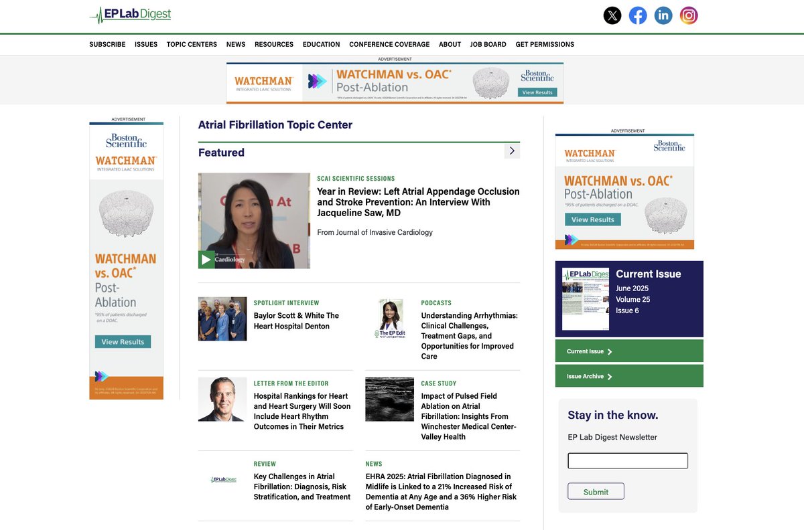
Task: Open the About menu item
Action: pos(450,44)
